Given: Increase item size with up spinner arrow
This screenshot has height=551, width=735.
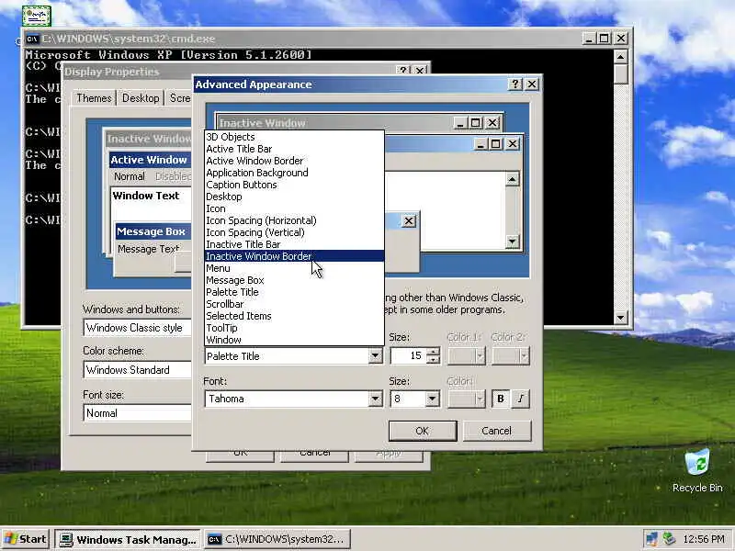Looking at the screenshot, I should 434,352.
